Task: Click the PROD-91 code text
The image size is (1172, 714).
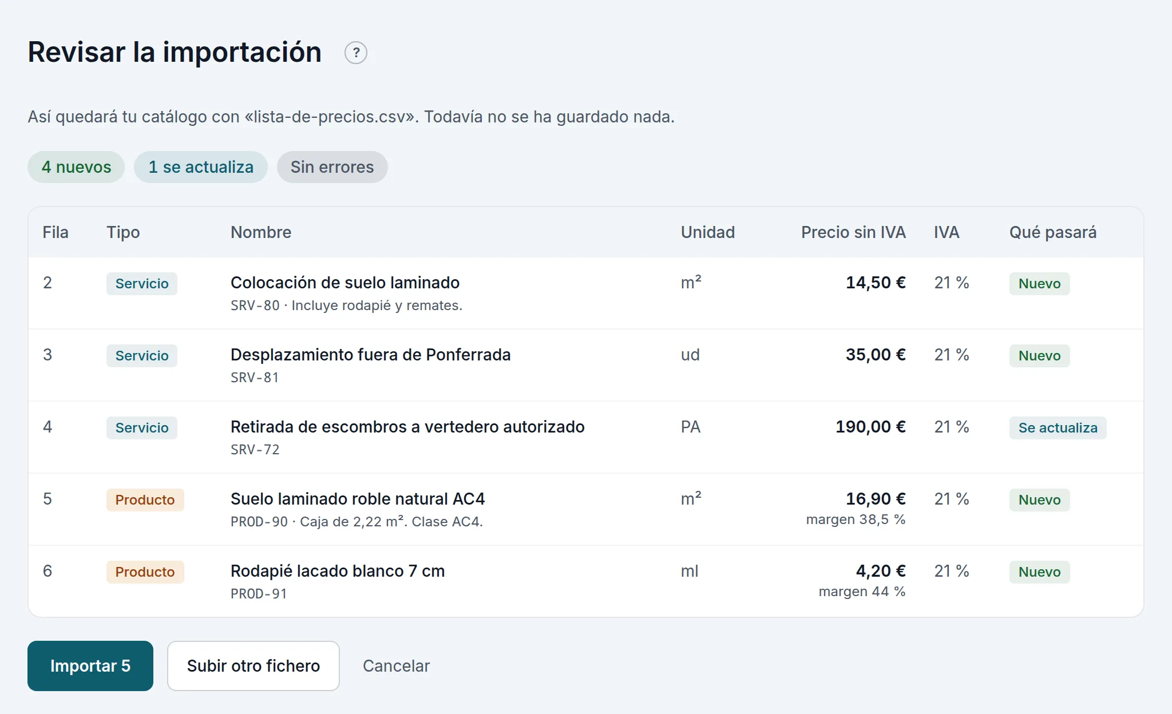Action: 259,594
